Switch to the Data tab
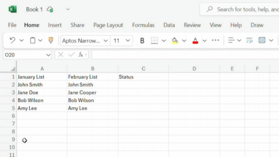This screenshot has width=279, height=157. (169, 25)
